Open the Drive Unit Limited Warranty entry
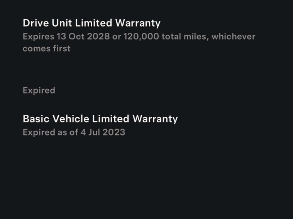Image resolution: width=293 pixels, height=219 pixels. pyautogui.click(x=91, y=23)
